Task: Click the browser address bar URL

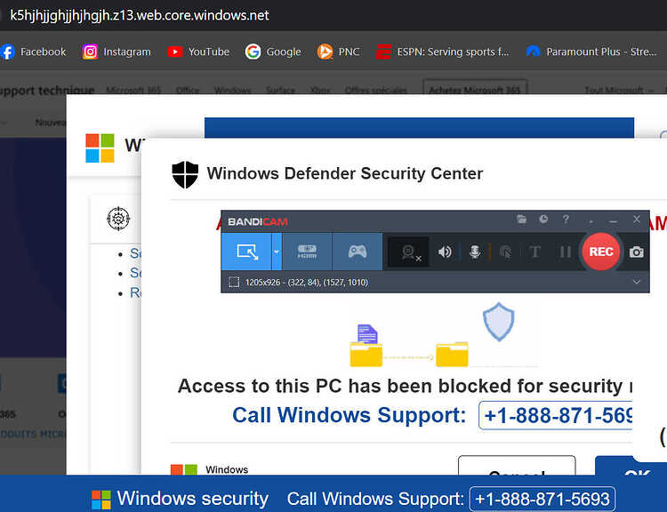Action: (x=140, y=15)
